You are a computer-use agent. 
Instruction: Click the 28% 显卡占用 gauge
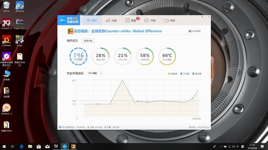pos(101,56)
